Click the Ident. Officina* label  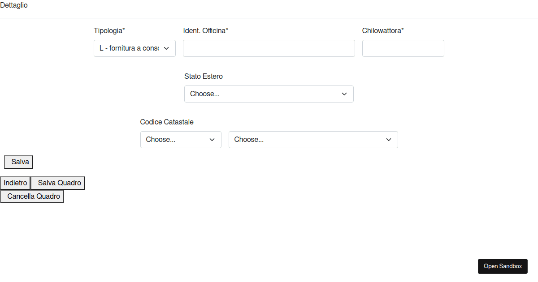click(206, 31)
